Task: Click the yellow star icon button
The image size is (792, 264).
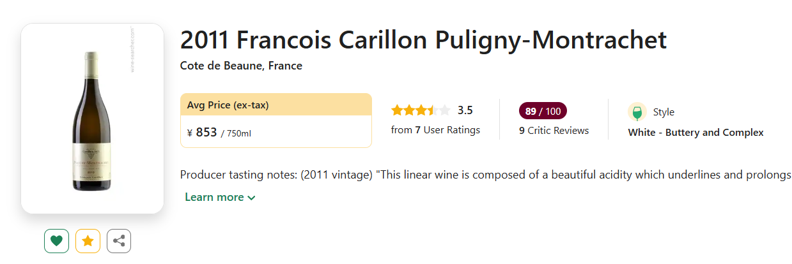Action: point(88,241)
